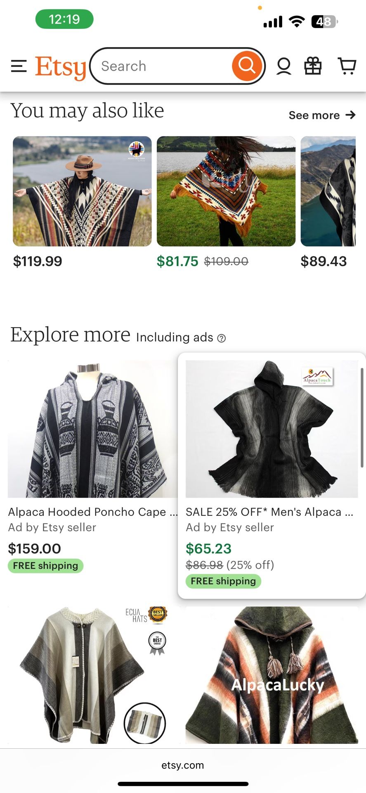Viewport: 366px width, 793px height.
Task: Open the gift registry icon
Action: pyautogui.click(x=313, y=66)
